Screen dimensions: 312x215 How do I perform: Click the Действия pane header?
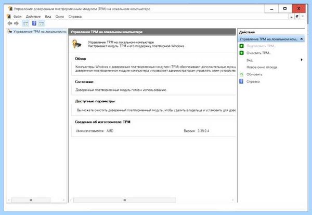coord(246,32)
